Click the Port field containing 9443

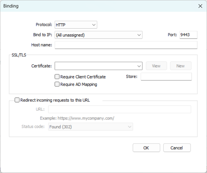pos(188,35)
